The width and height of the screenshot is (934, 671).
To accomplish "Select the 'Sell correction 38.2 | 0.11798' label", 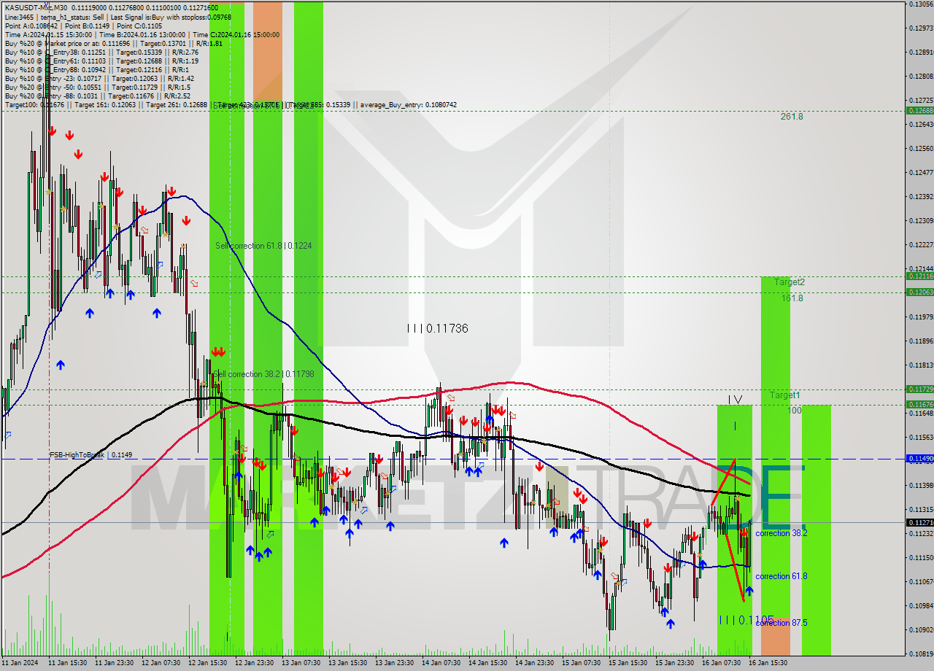I will 264,374.
